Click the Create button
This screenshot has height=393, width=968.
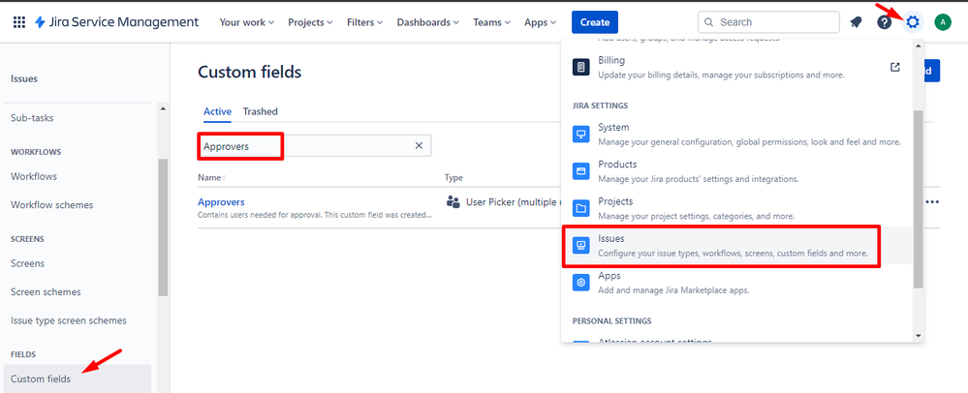tap(595, 22)
